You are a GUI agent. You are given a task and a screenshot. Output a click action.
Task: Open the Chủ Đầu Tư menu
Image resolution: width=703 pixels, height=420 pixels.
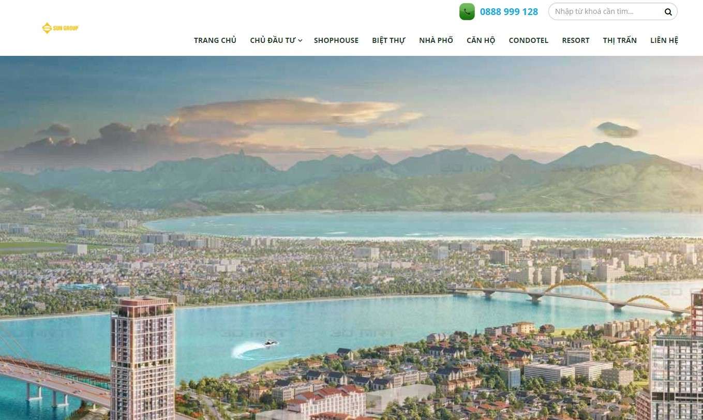click(x=273, y=40)
